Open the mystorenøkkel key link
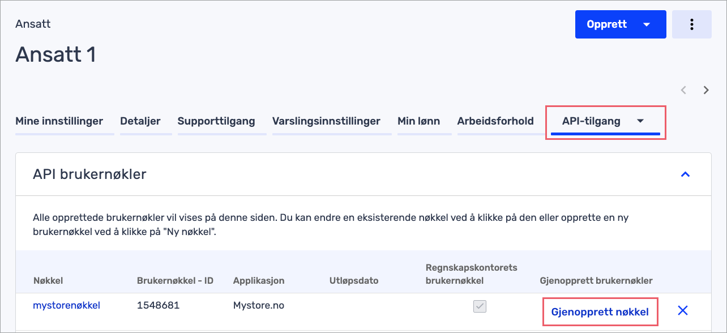727x333 pixels. [67, 306]
